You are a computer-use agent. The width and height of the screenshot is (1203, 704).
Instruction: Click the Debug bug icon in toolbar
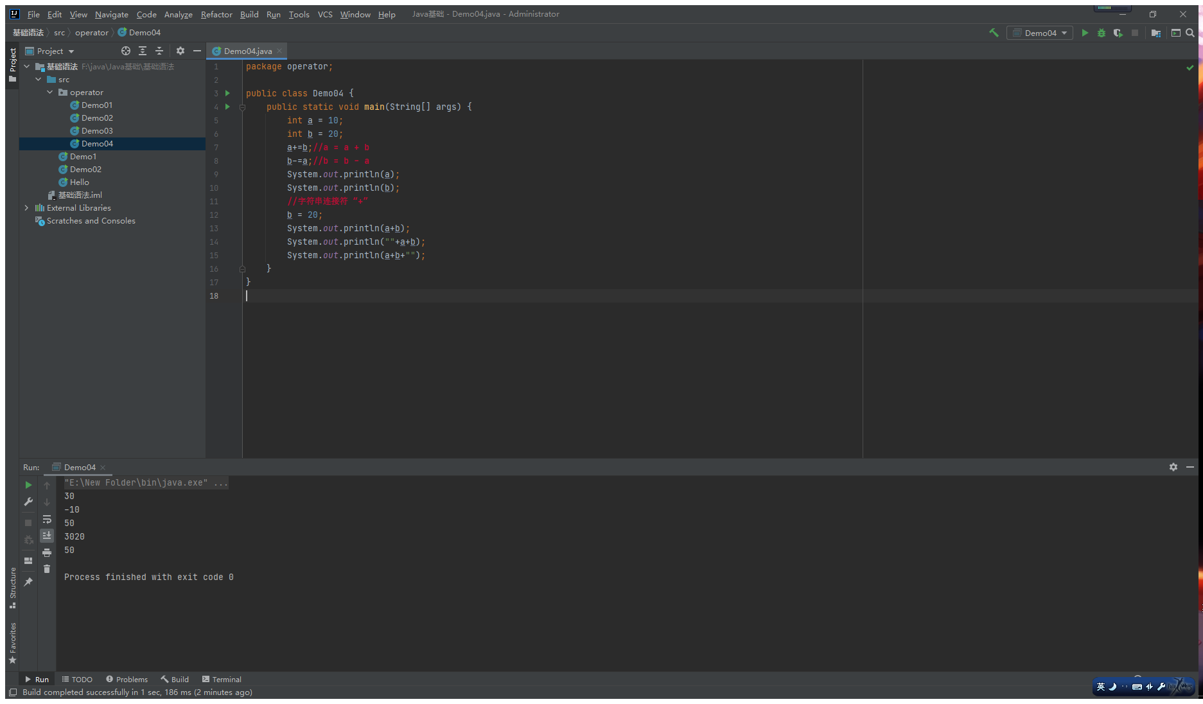click(1102, 33)
